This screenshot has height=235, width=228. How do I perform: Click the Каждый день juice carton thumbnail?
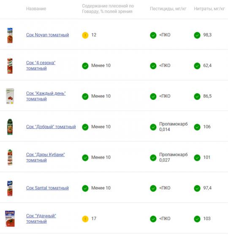(10, 96)
